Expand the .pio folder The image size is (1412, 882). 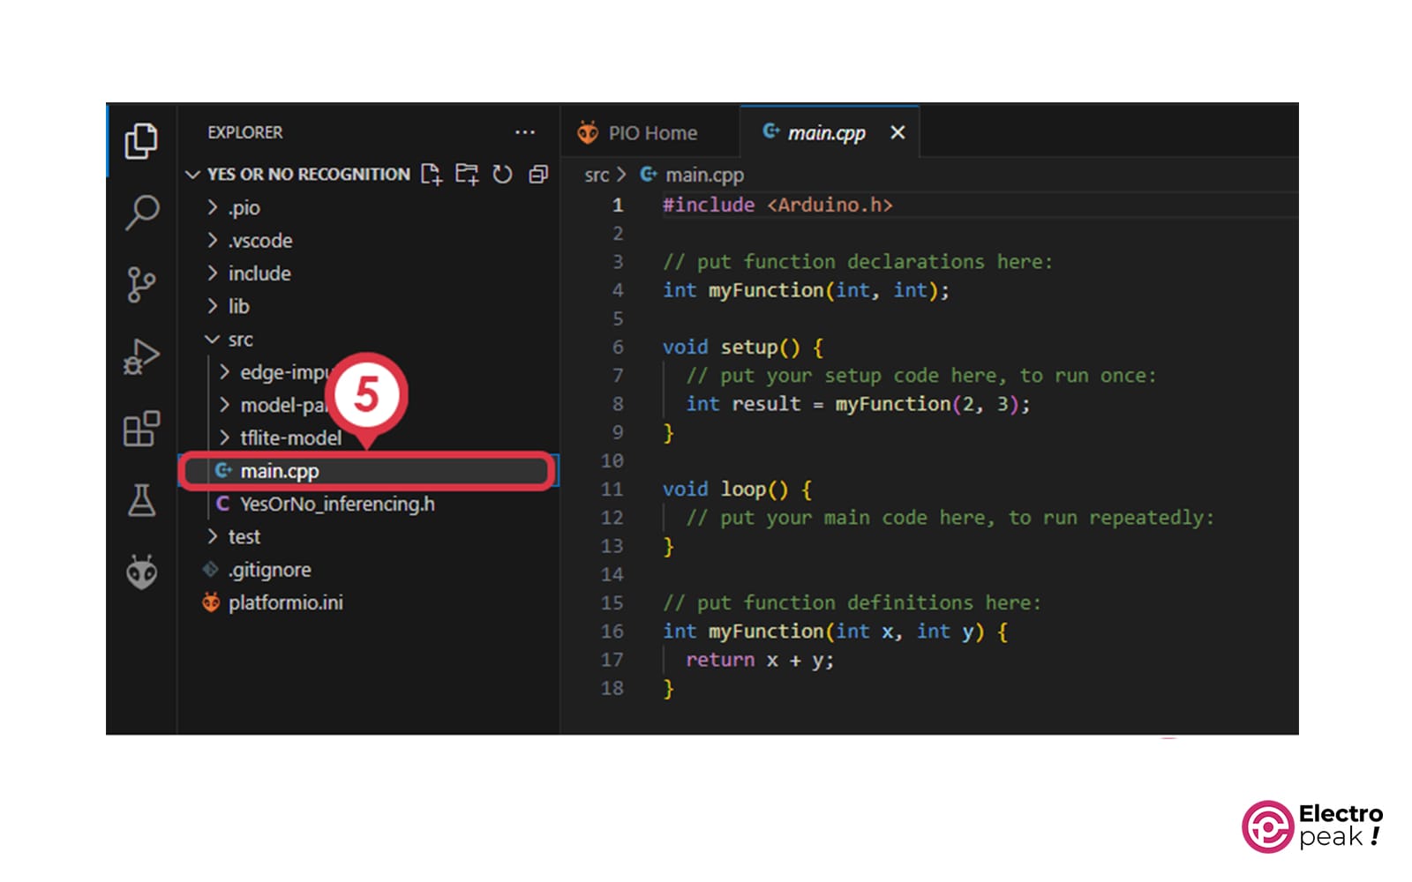tap(244, 208)
